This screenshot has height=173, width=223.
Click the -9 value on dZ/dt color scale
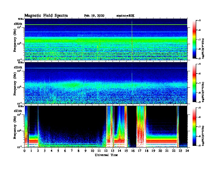(199, 146)
